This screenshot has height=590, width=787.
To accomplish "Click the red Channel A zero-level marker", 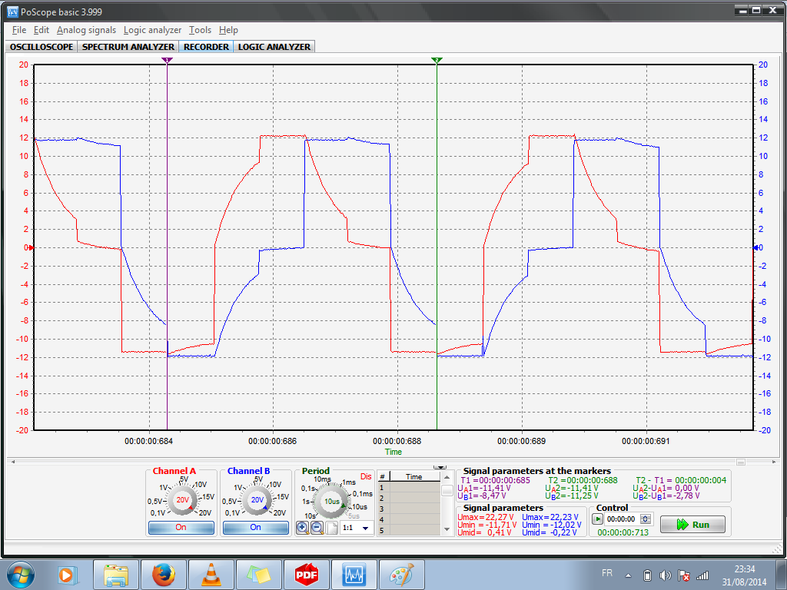I will [31, 247].
